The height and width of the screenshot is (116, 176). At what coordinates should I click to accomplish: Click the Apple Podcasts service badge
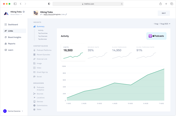point(156,36)
